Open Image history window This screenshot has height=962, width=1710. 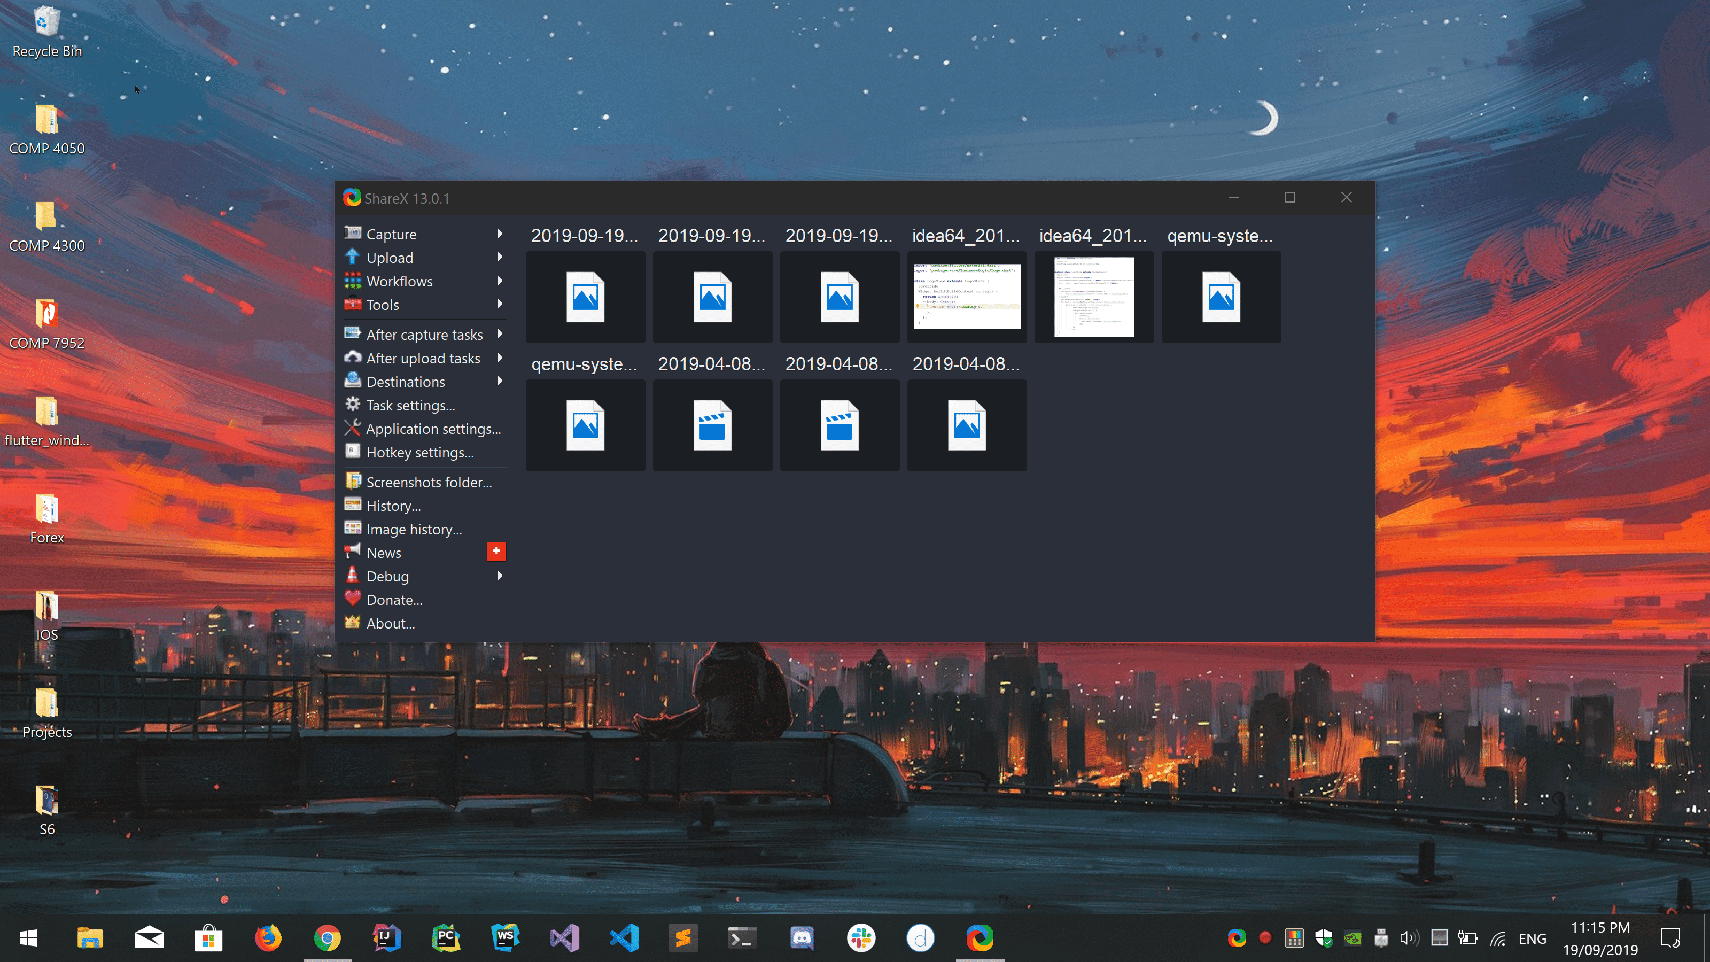(x=414, y=529)
